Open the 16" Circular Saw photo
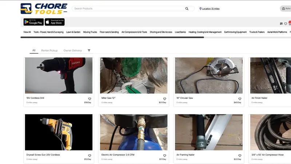291x164 pixels. point(209,75)
